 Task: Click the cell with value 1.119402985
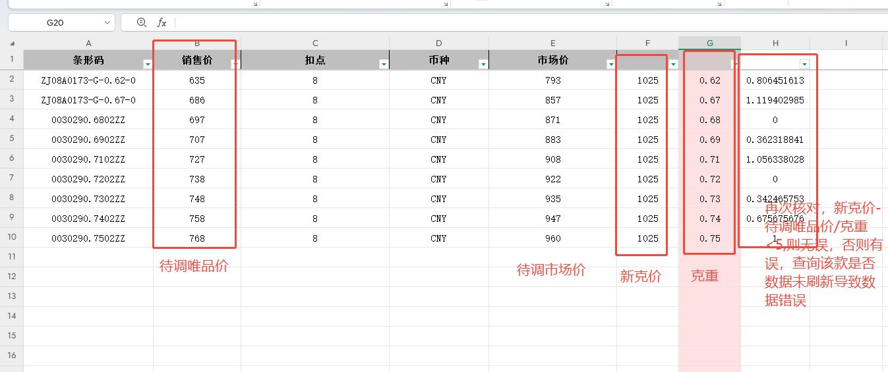click(x=775, y=100)
